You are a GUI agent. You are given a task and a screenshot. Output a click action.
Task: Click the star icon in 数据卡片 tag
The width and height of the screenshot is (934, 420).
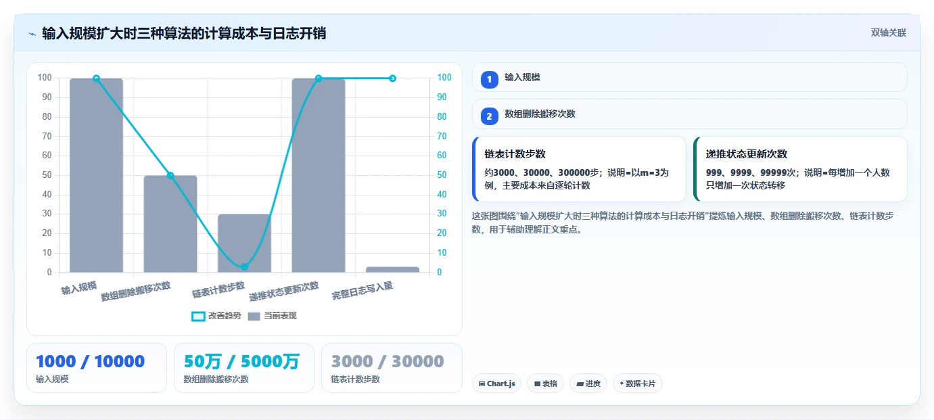tap(622, 383)
